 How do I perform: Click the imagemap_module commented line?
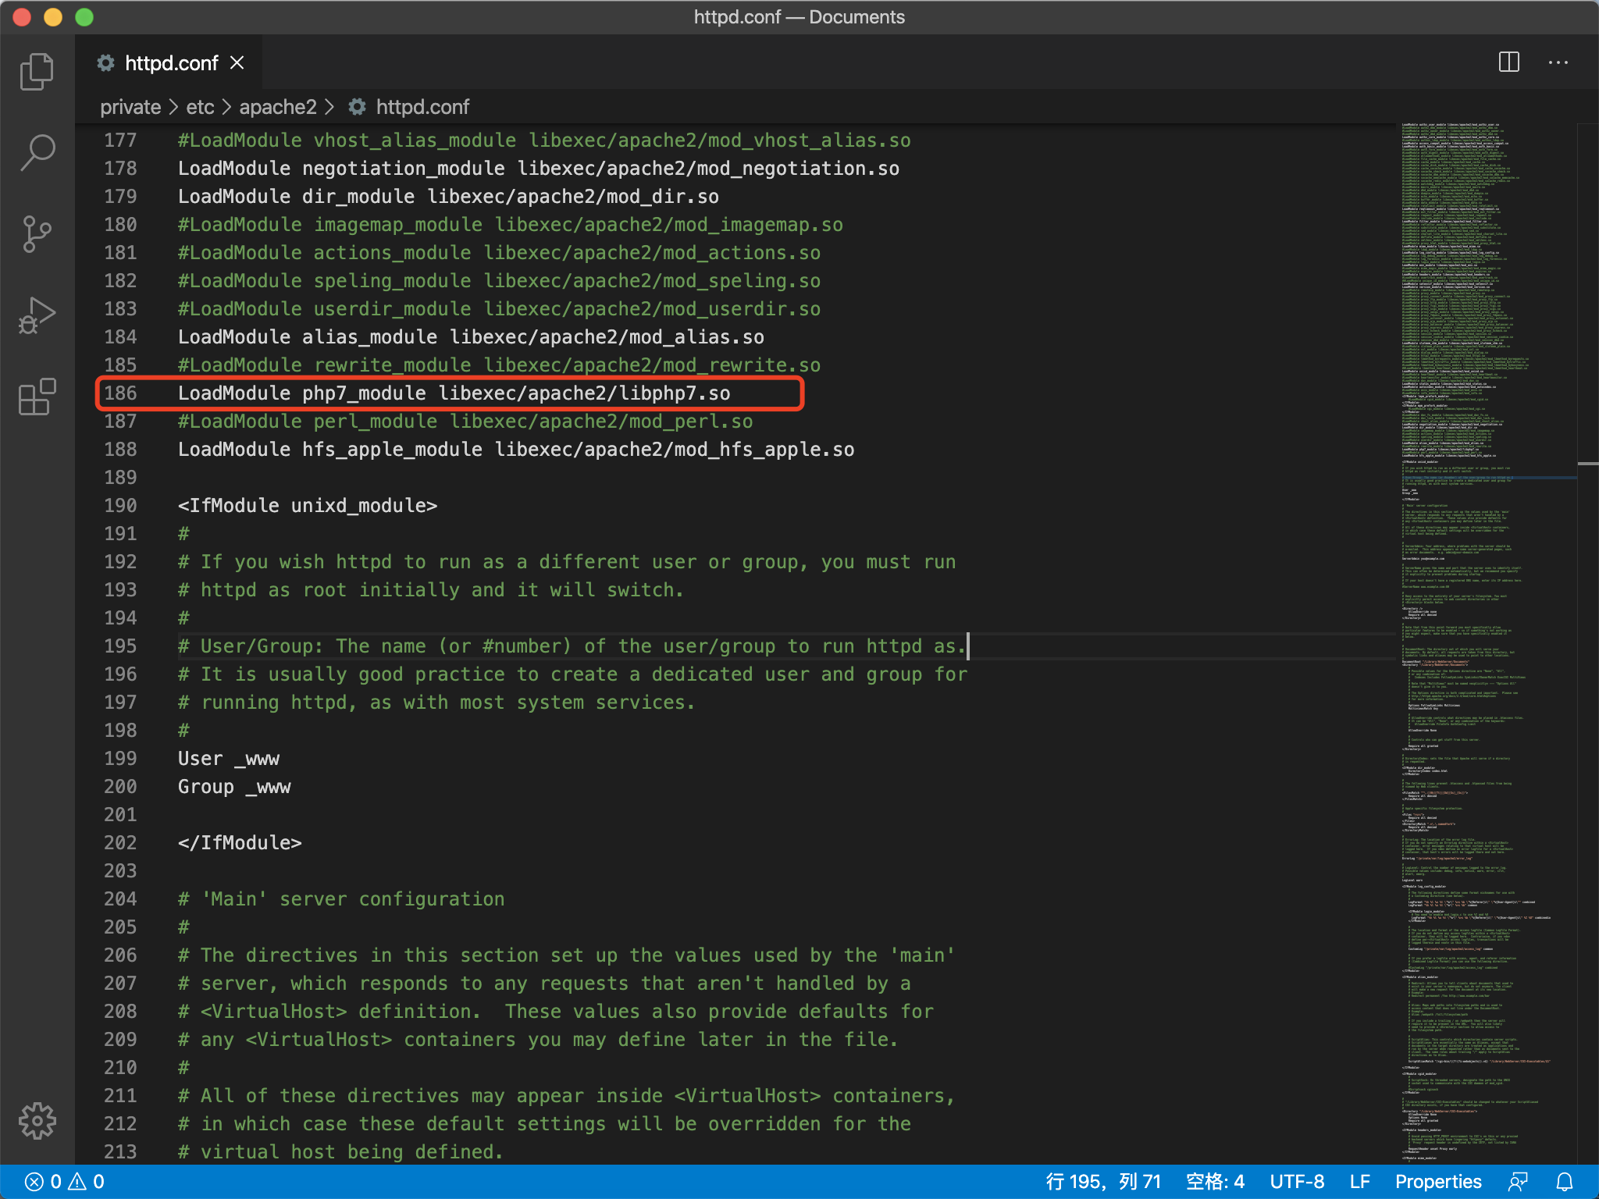tap(511, 225)
